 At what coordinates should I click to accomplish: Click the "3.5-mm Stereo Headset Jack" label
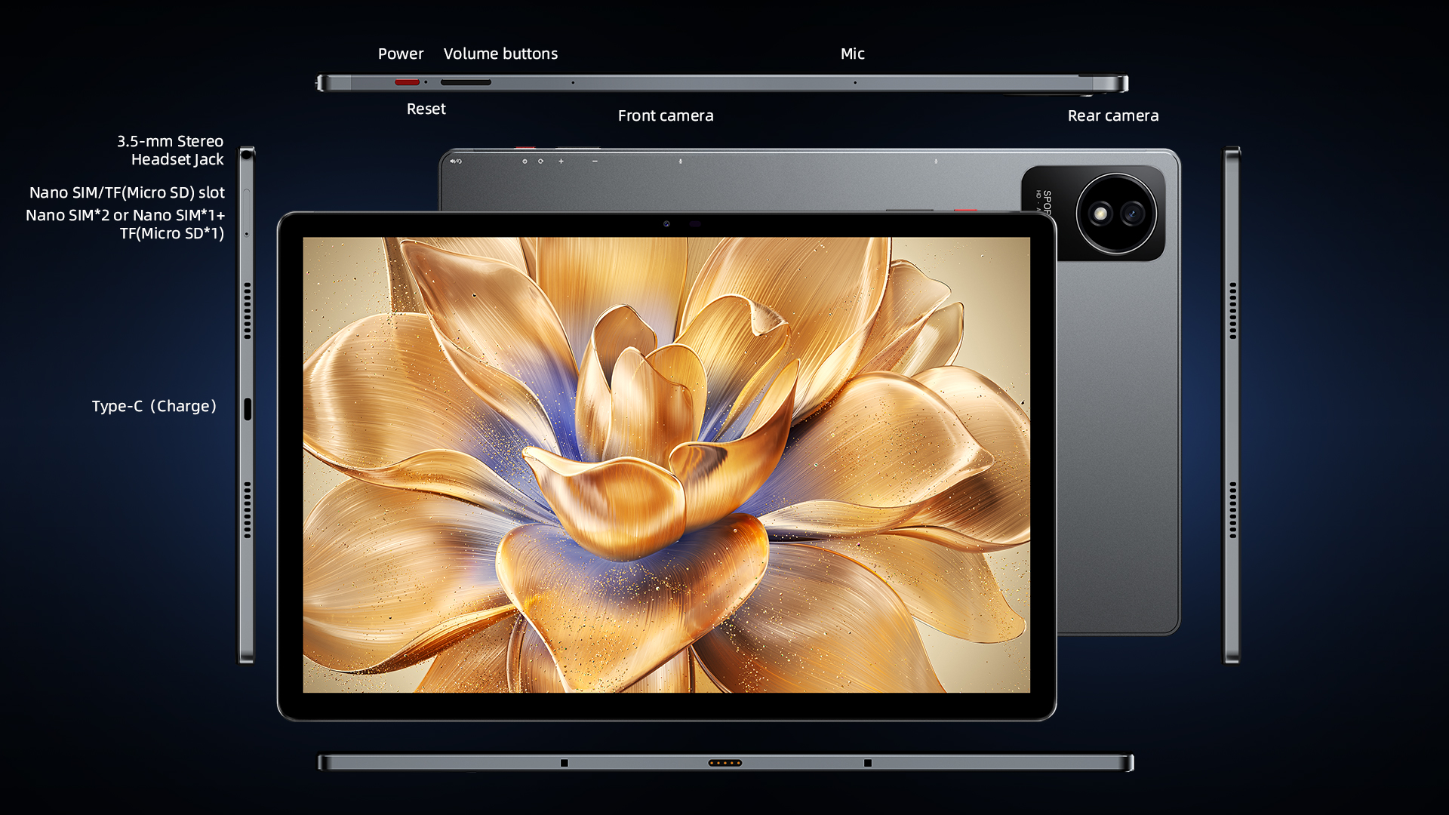171,150
